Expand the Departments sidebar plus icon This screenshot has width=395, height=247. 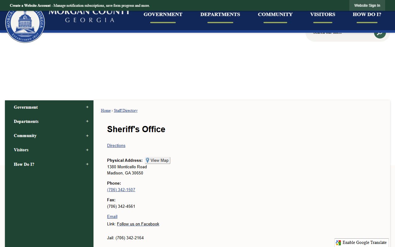point(87,121)
